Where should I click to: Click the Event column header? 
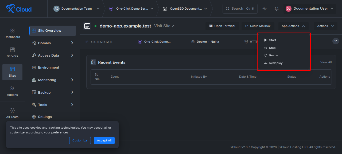[115, 77]
